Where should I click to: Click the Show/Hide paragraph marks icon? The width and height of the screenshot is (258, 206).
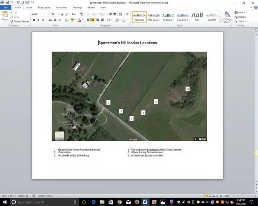point(127,14)
